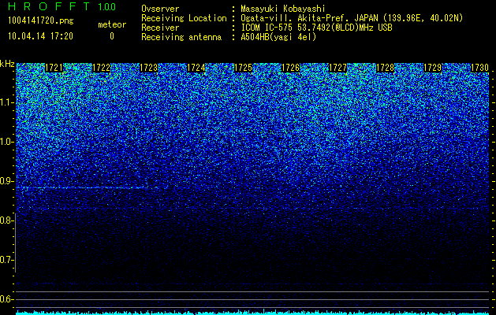
Task: Click the bright horizontal signal trace near 0.88 kHz
Action: [x=85, y=187]
